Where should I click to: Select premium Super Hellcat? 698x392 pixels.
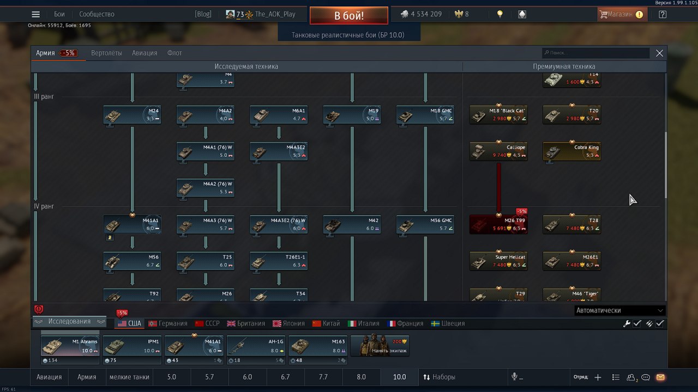point(498,261)
